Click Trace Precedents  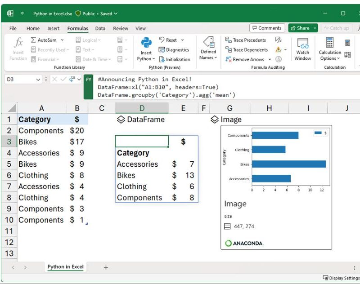tap(245, 40)
